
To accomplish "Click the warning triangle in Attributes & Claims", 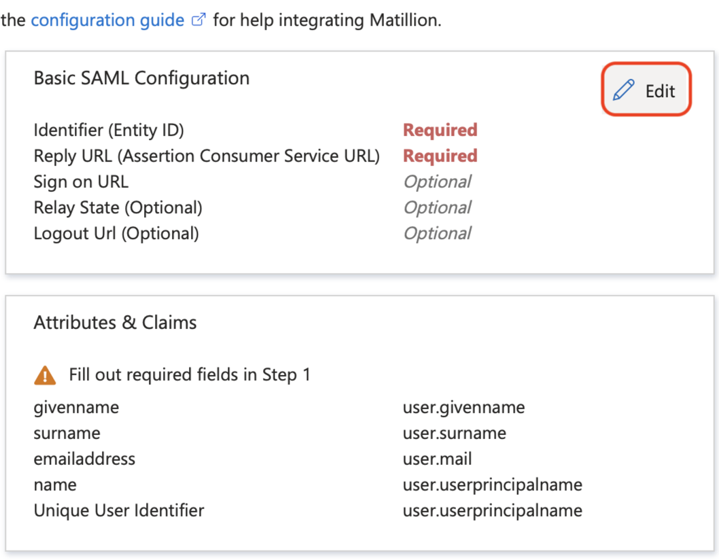I will (x=45, y=374).
